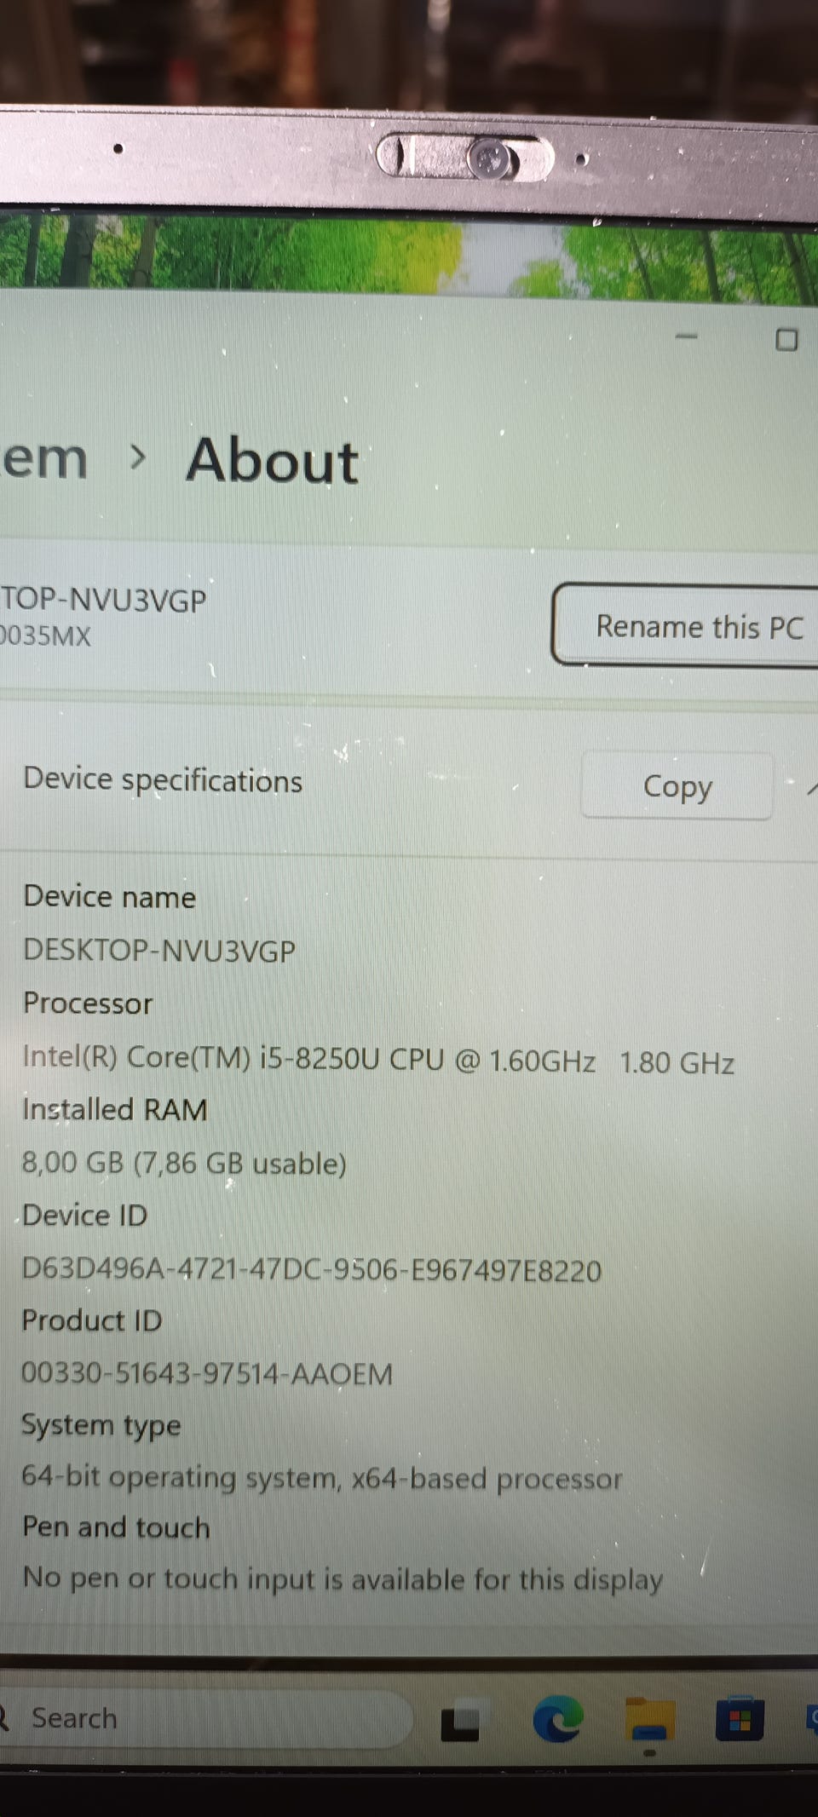Click the Device ID value text
The width and height of the screenshot is (818, 1817).
[311, 1270]
